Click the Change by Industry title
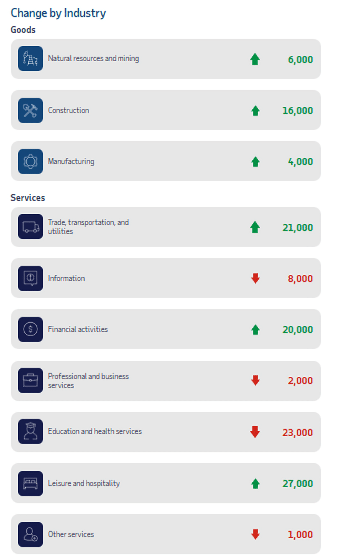 (58, 13)
